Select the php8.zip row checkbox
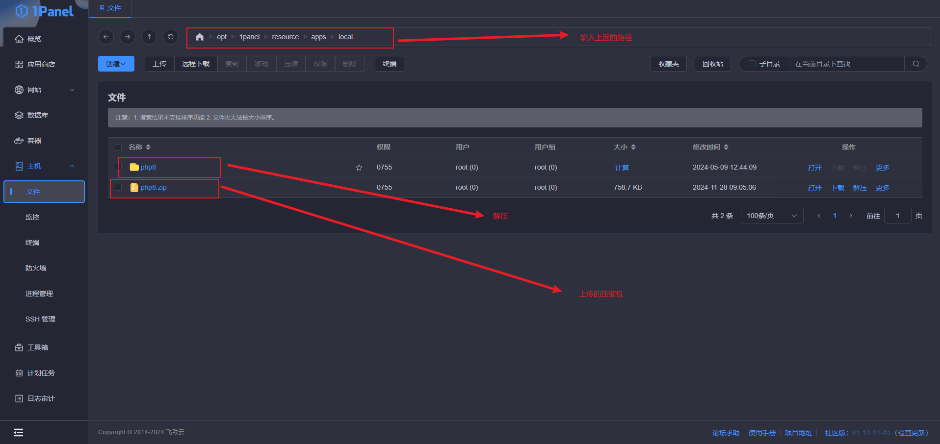The image size is (940, 444). pyautogui.click(x=118, y=187)
